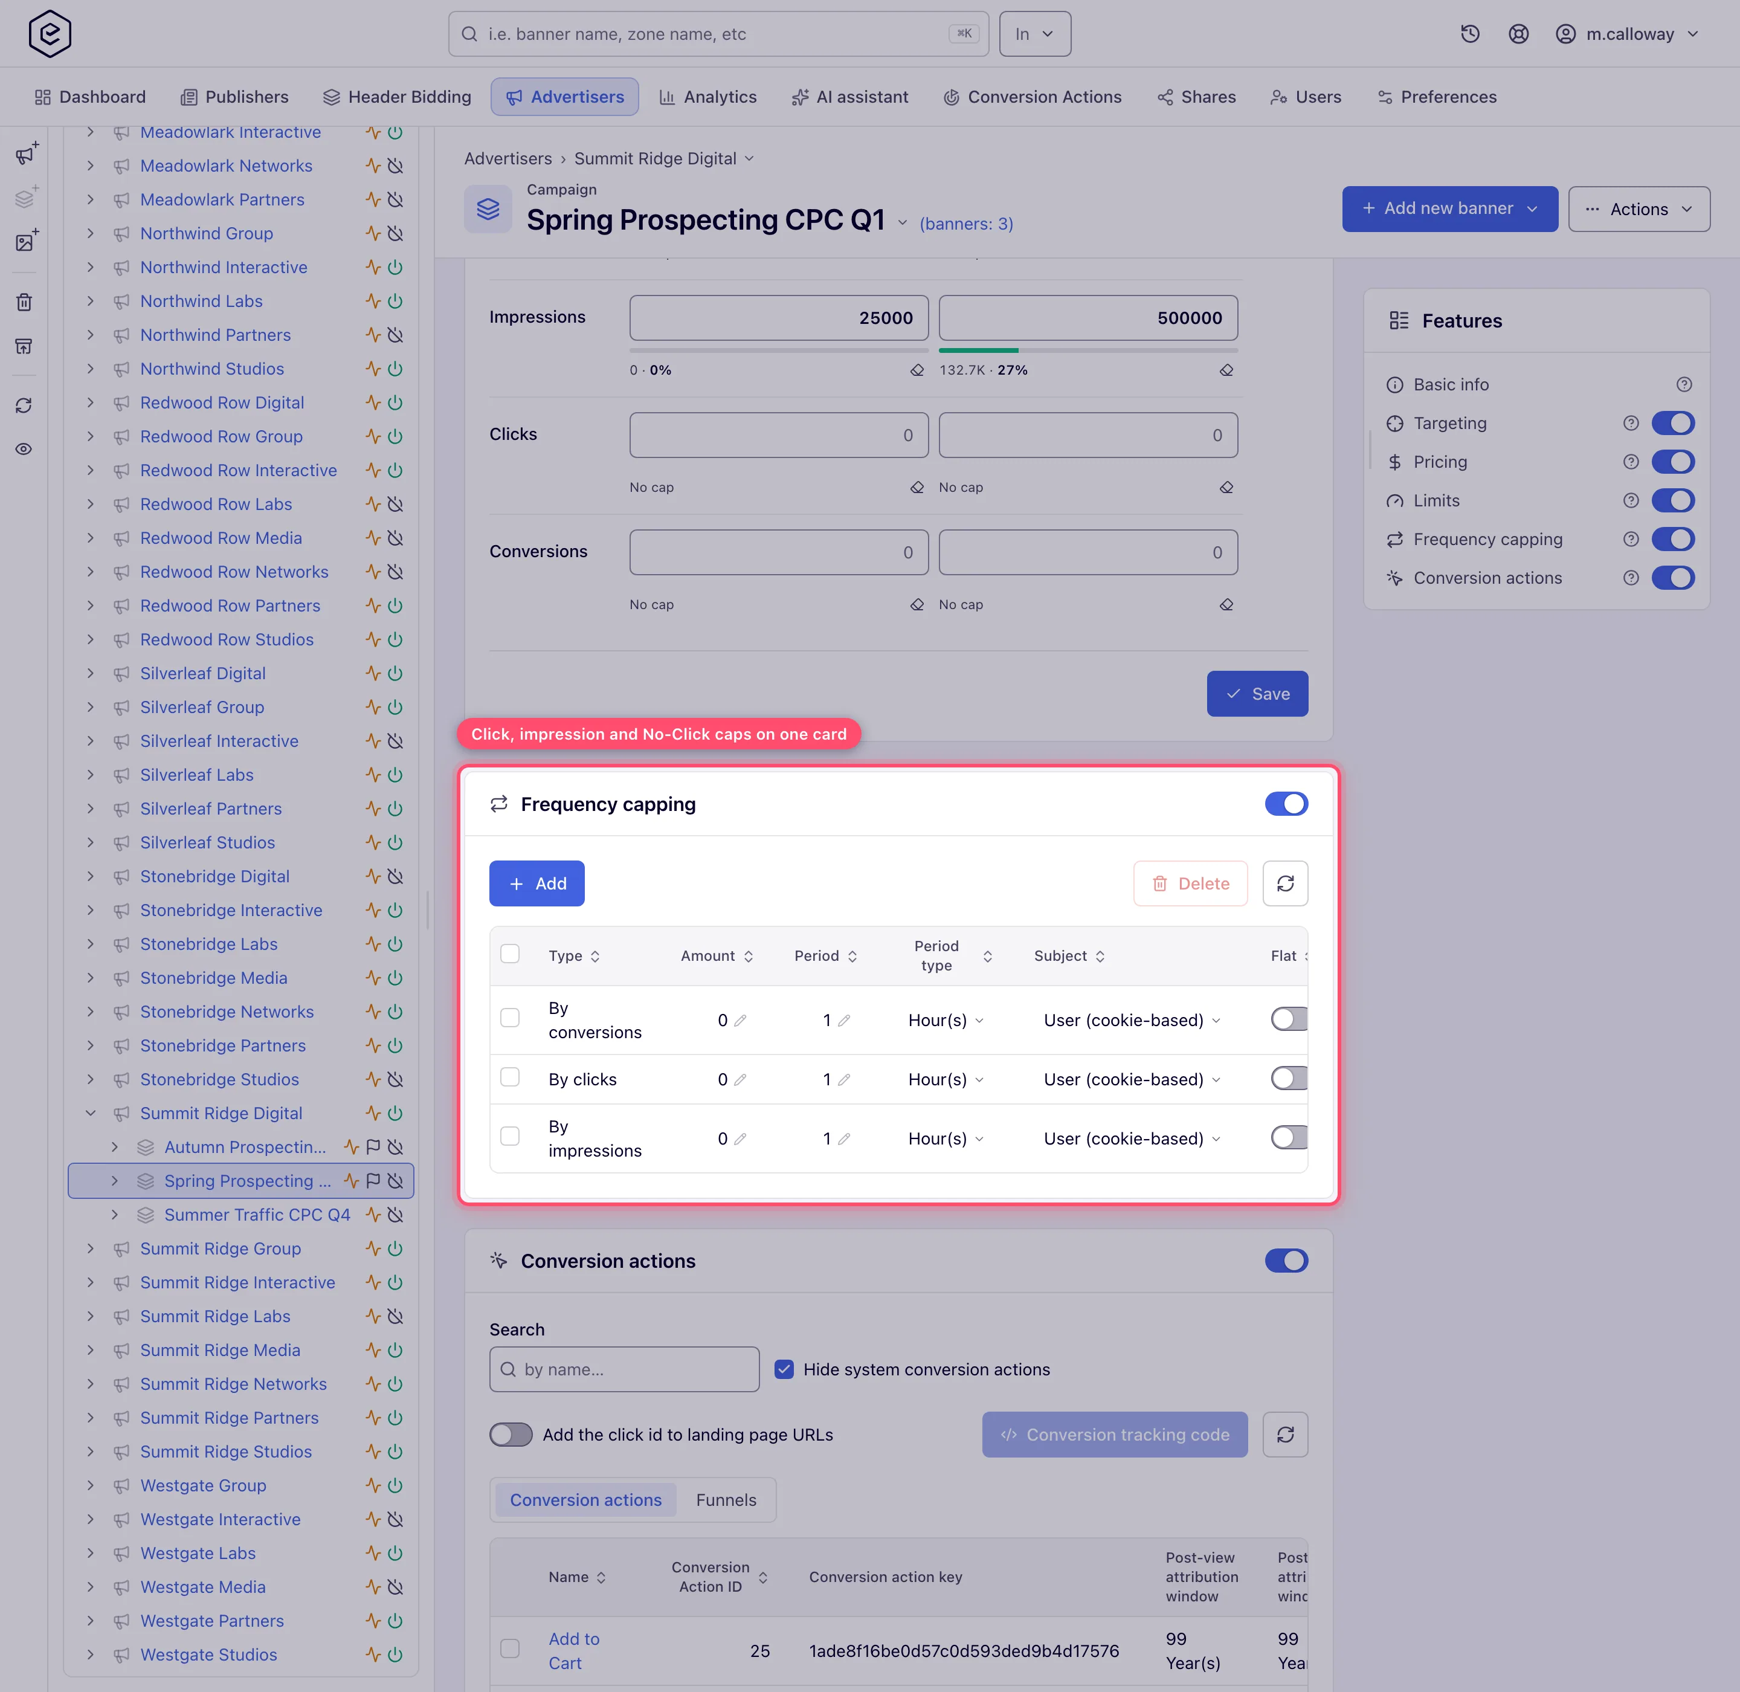Open Subject dropdown for By impressions row

pyautogui.click(x=1132, y=1138)
